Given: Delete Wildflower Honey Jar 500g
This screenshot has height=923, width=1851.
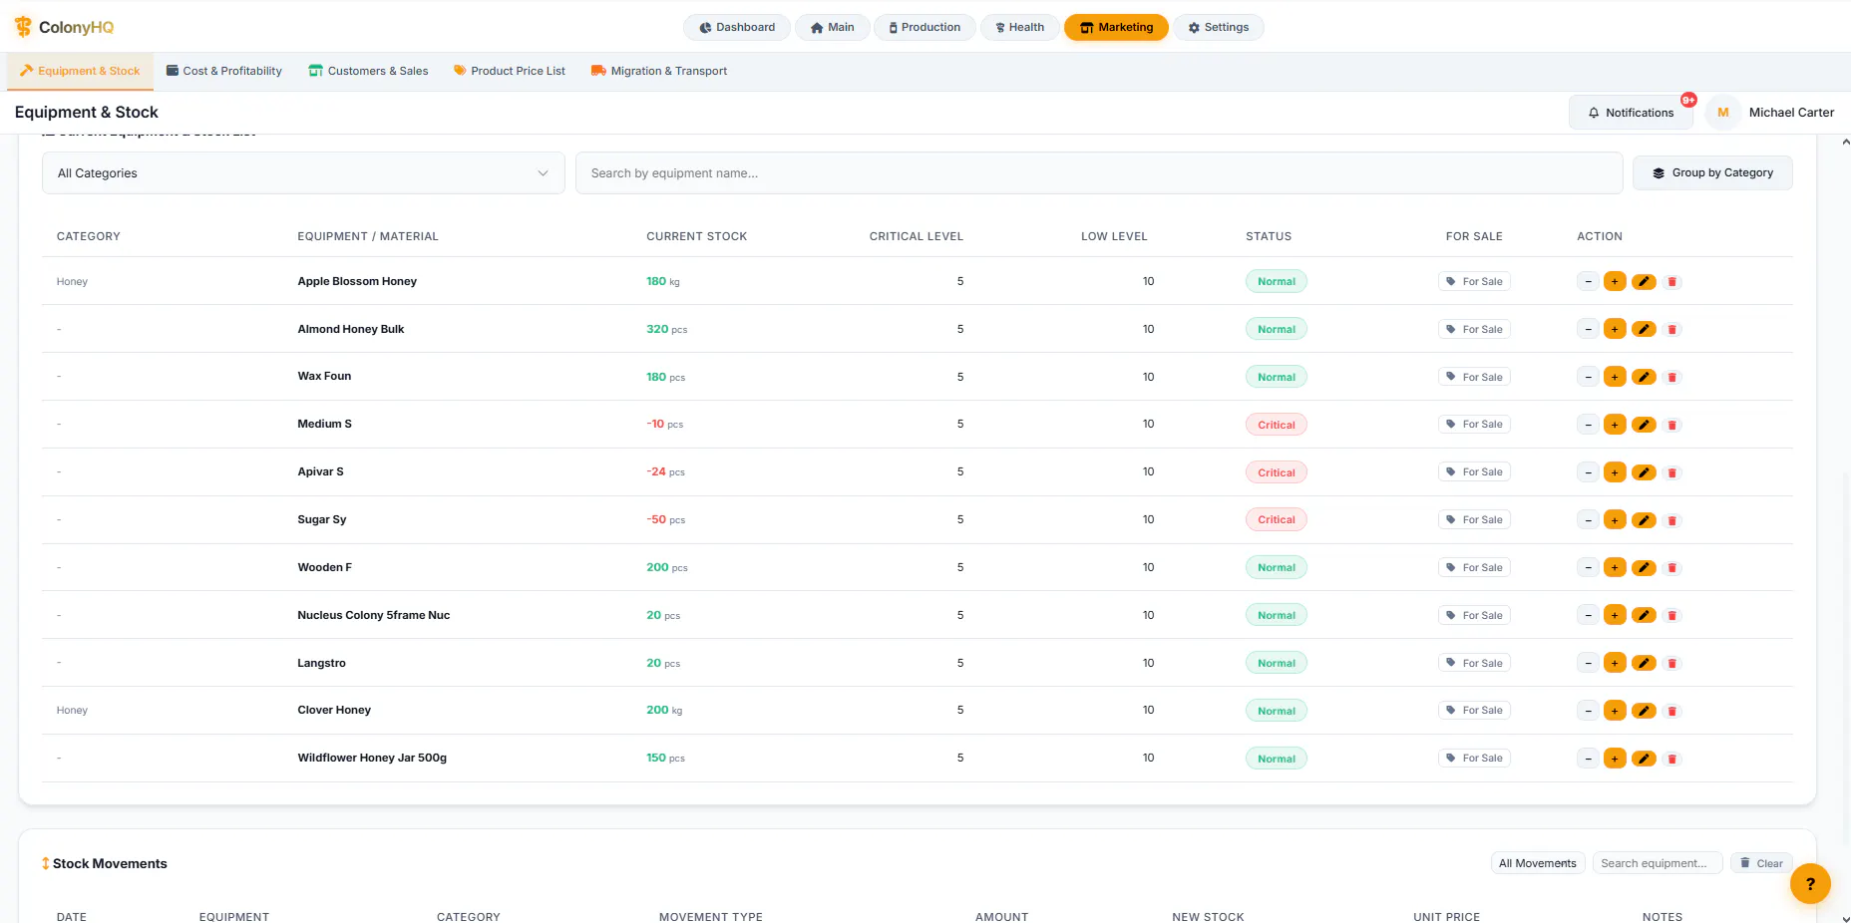Looking at the screenshot, I should click(x=1672, y=759).
